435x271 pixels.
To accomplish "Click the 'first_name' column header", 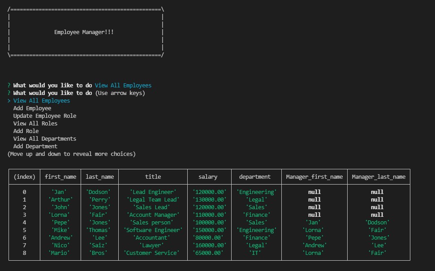I will 60,176.
